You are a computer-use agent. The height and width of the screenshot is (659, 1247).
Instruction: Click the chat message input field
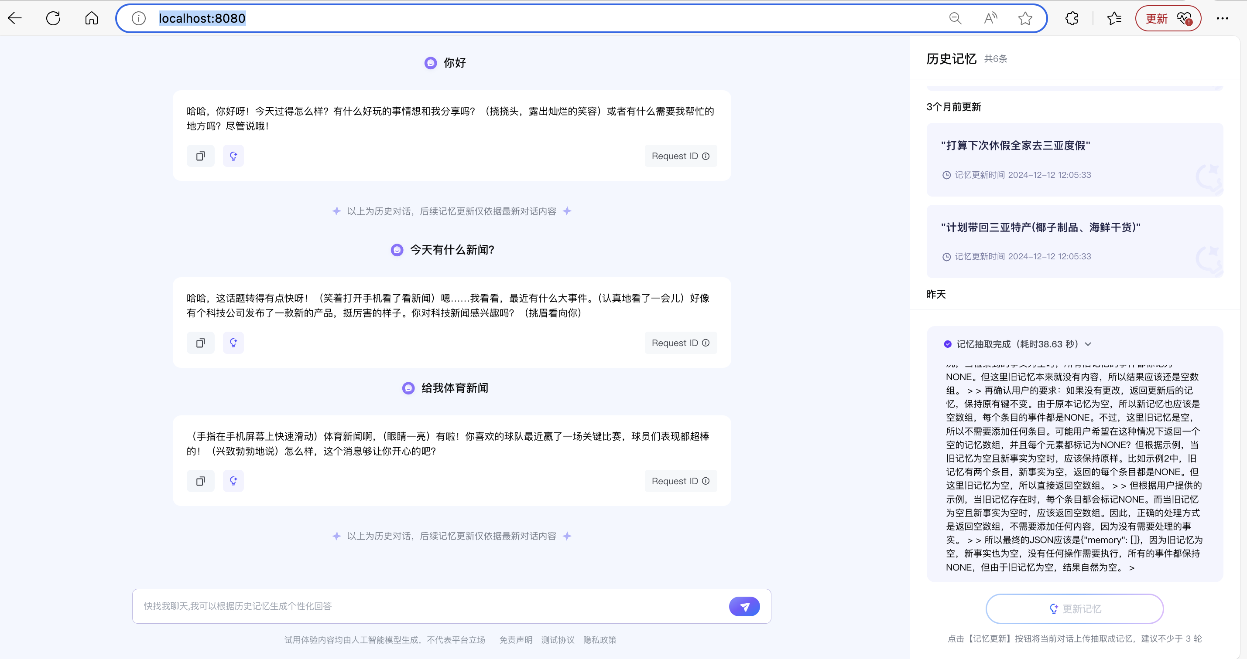[x=431, y=606]
